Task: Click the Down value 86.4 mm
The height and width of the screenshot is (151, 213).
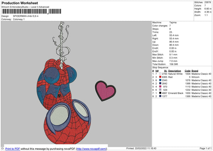Action: point(174,45)
